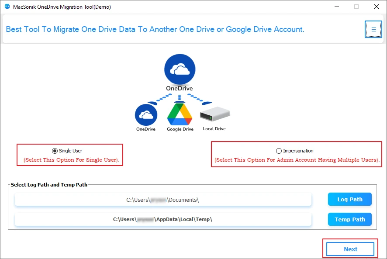This screenshot has width=387, height=259.
Task: Click the Log Path button
Action: pyautogui.click(x=349, y=199)
